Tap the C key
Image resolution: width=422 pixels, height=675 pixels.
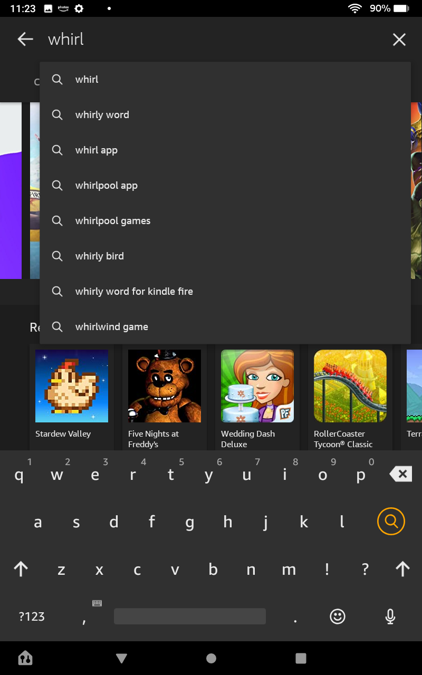(137, 569)
